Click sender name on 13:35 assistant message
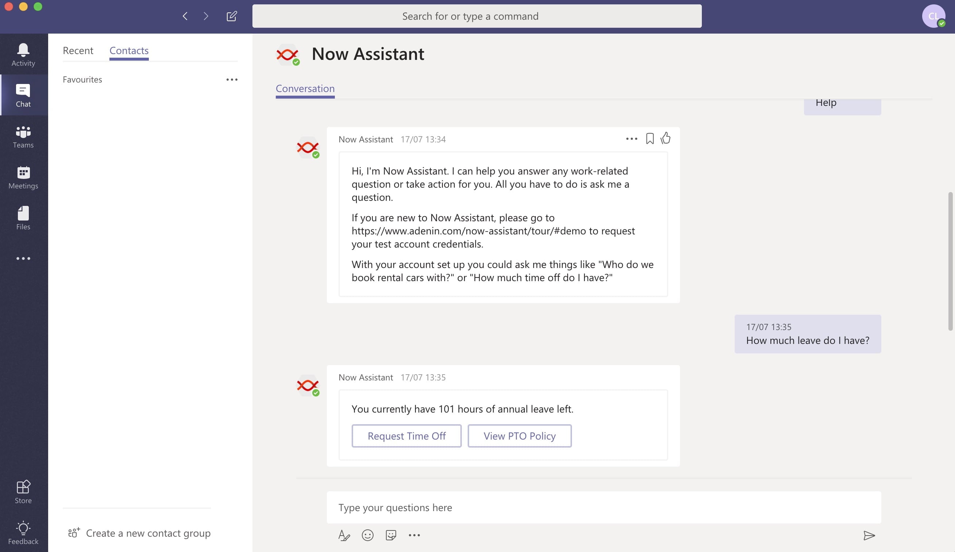Viewport: 955px width, 552px height. (366, 377)
